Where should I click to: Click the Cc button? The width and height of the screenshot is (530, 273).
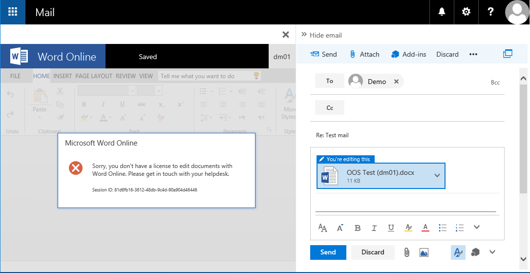(x=330, y=108)
